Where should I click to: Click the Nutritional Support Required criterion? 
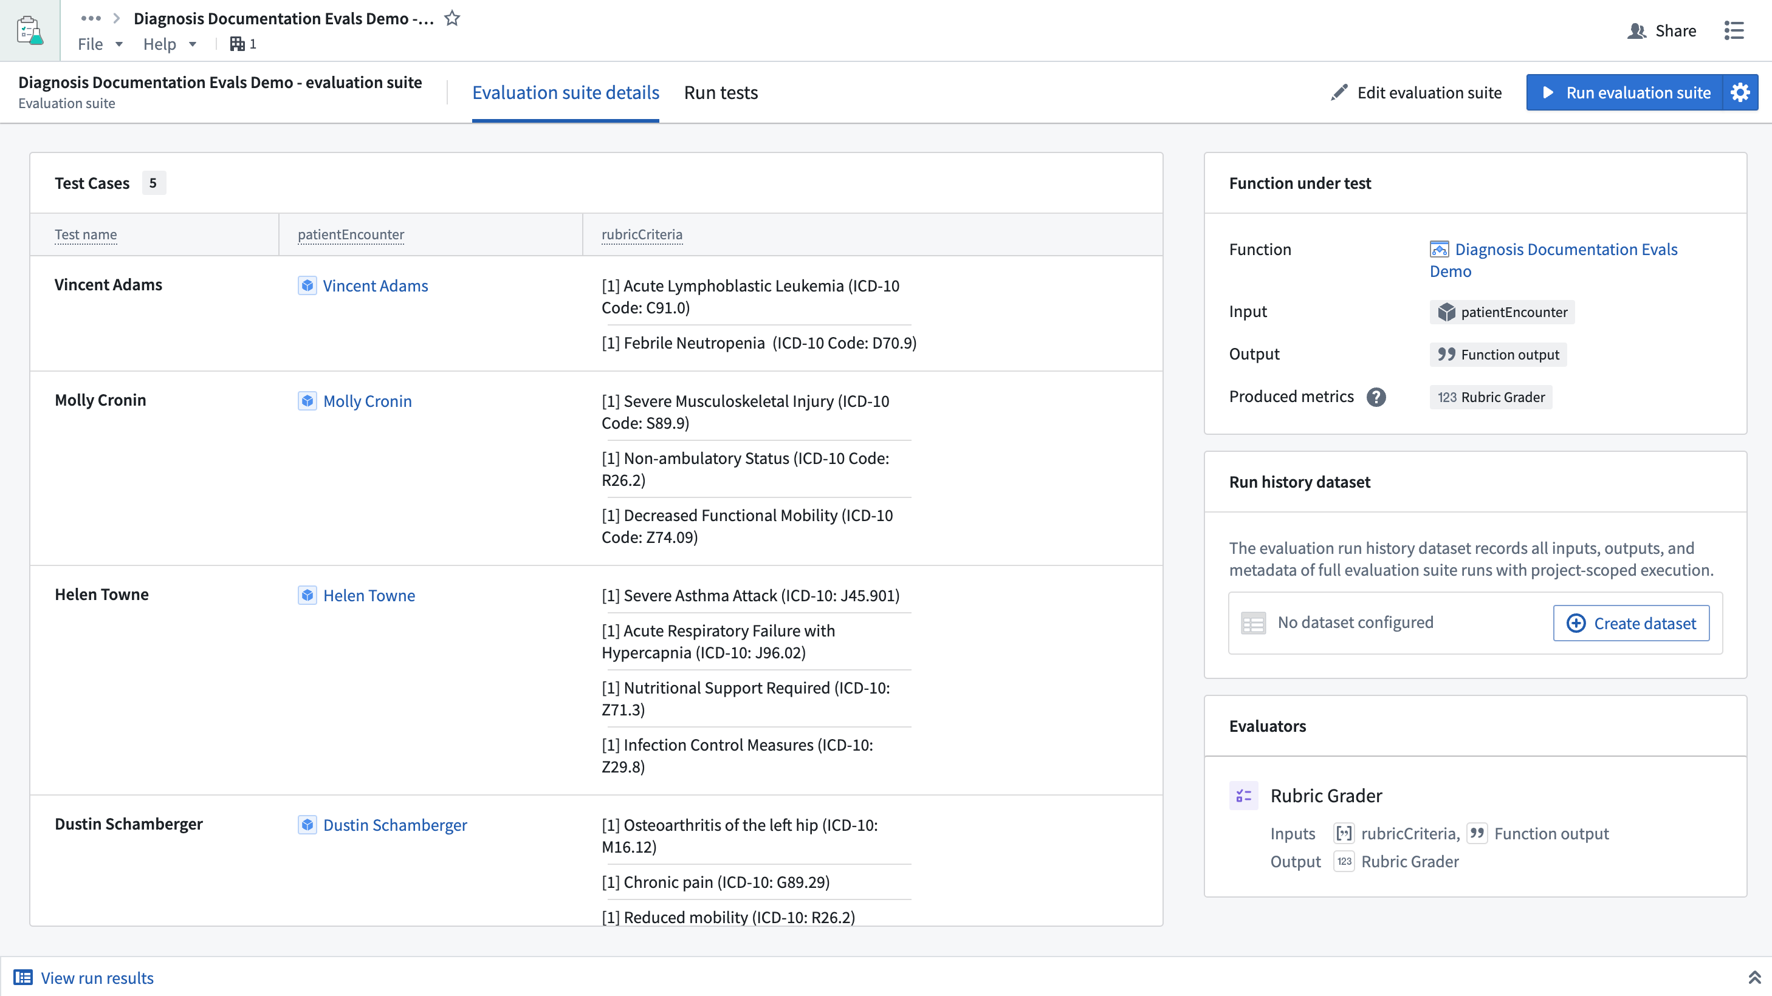coord(746,698)
